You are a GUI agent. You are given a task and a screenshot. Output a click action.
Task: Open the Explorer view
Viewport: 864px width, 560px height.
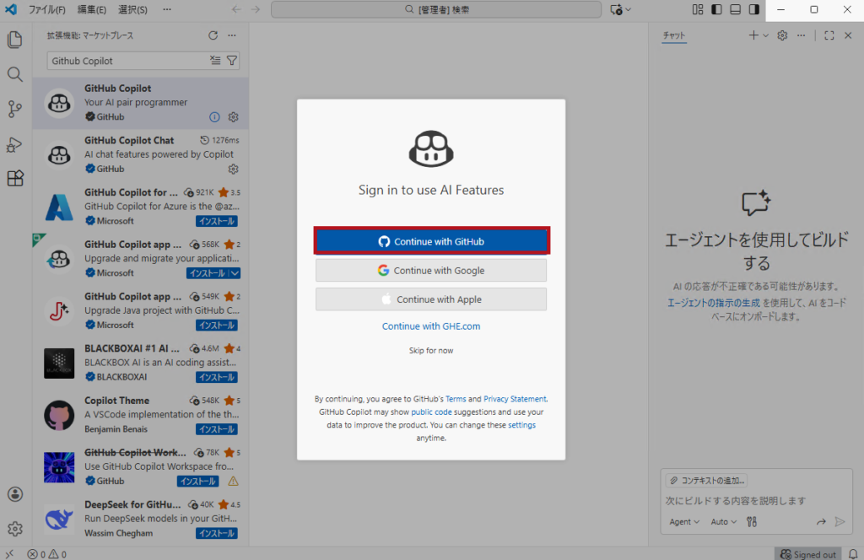point(14,39)
